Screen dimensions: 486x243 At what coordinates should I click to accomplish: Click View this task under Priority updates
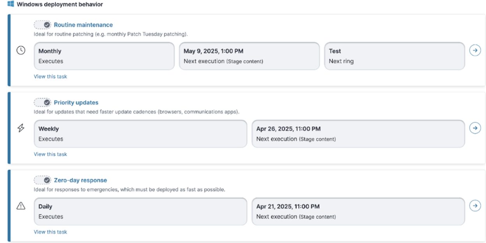point(50,154)
